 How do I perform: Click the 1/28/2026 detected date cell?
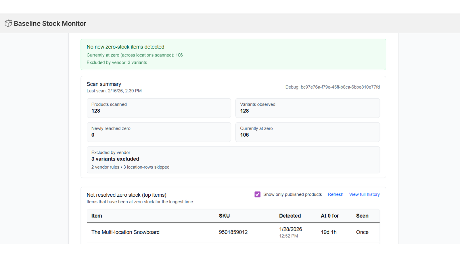pyautogui.click(x=290, y=229)
